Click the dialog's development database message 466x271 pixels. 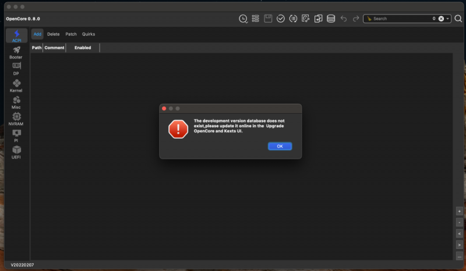(239, 126)
